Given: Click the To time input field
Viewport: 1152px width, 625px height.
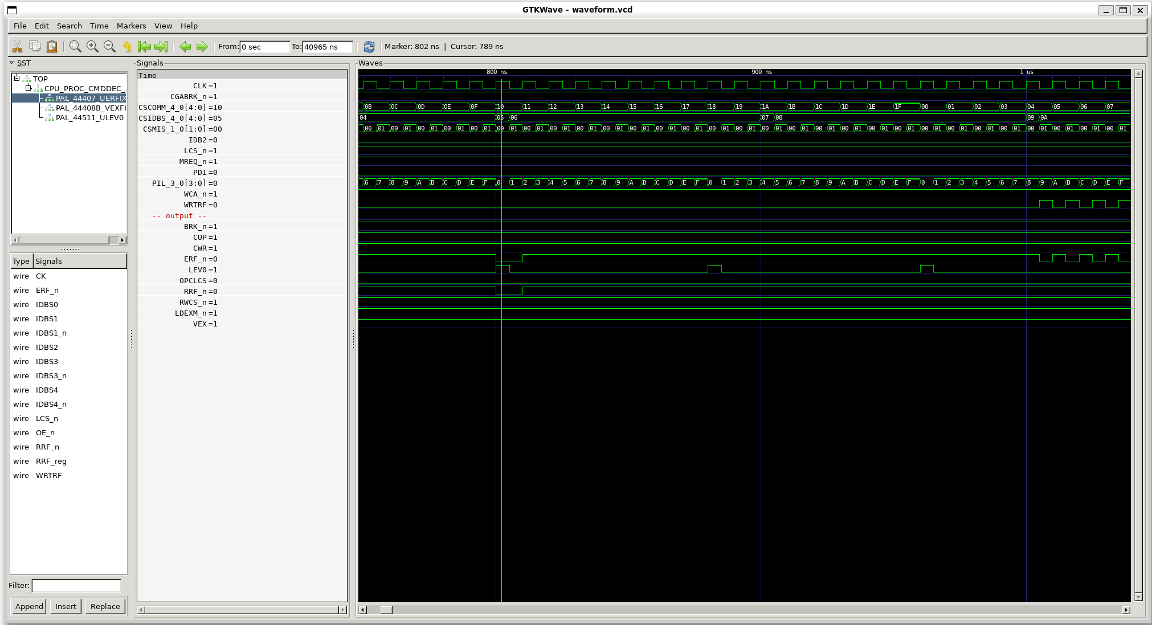Looking at the screenshot, I should tap(328, 47).
